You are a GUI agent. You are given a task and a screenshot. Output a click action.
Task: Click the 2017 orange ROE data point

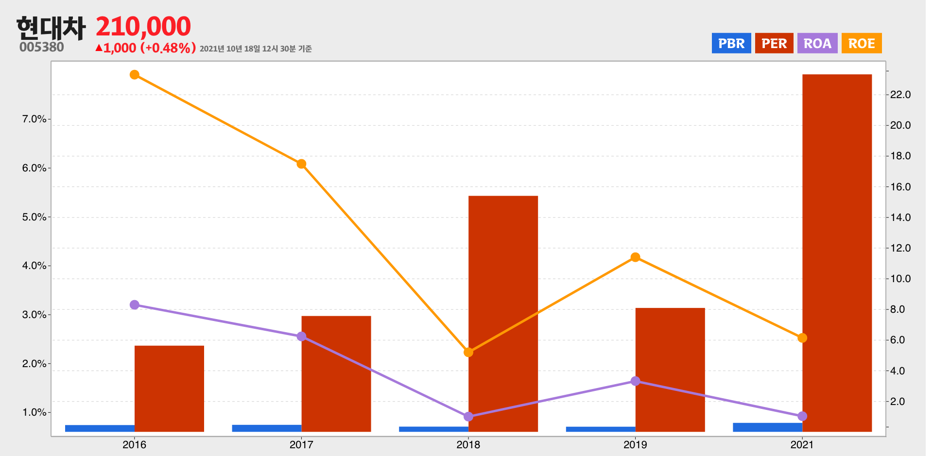tap(301, 164)
